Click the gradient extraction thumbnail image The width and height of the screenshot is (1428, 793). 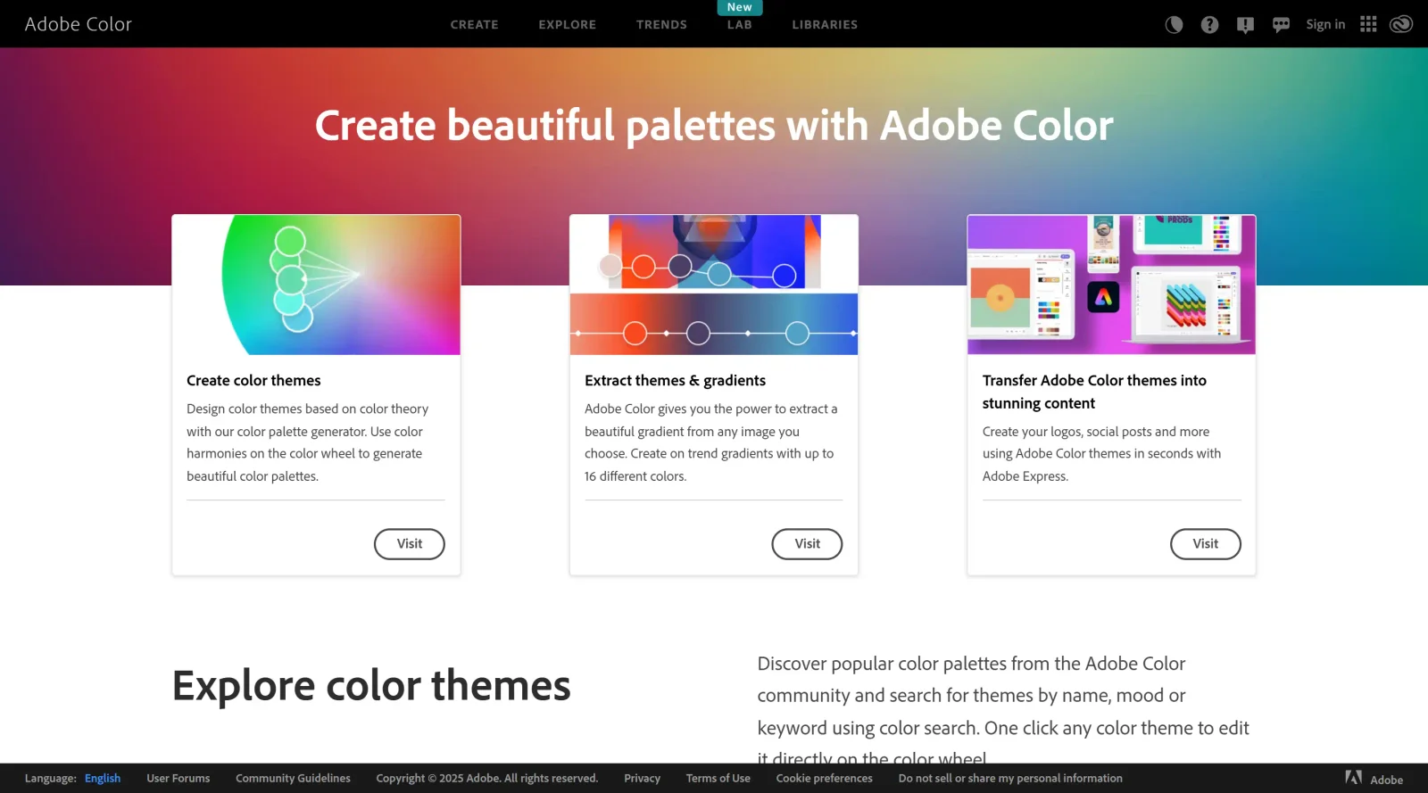coord(714,285)
